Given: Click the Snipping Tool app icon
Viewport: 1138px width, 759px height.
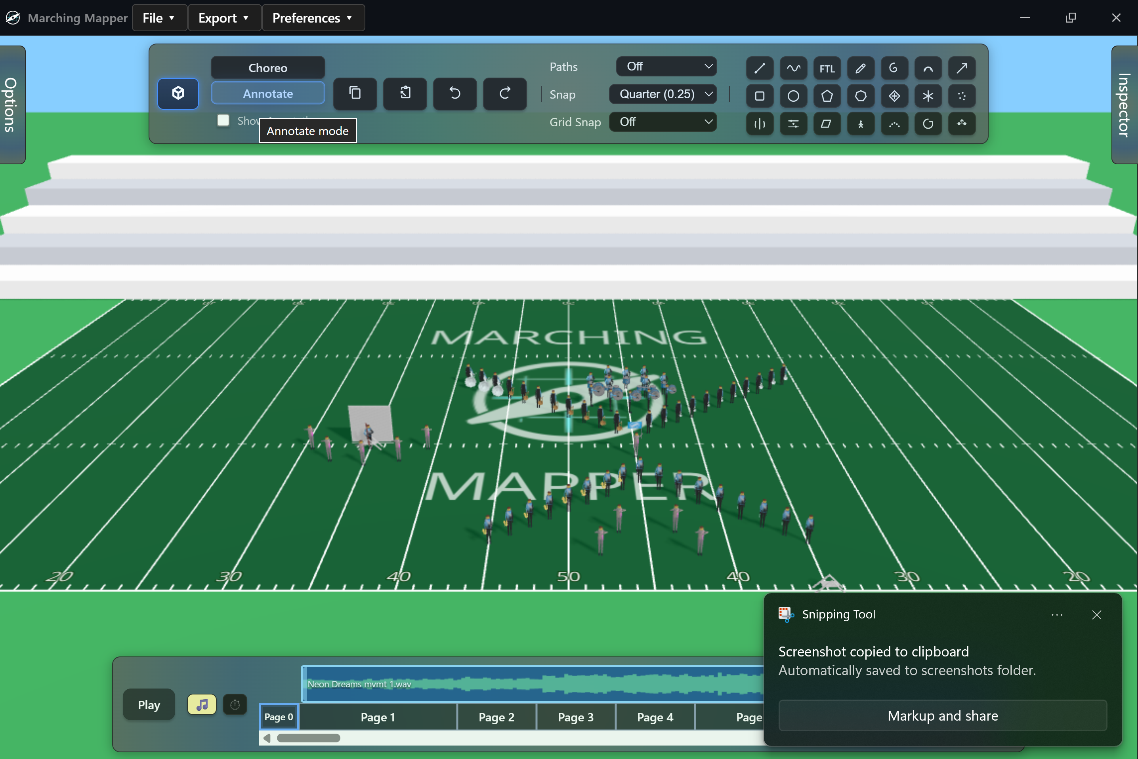Looking at the screenshot, I should (x=786, y=614).
